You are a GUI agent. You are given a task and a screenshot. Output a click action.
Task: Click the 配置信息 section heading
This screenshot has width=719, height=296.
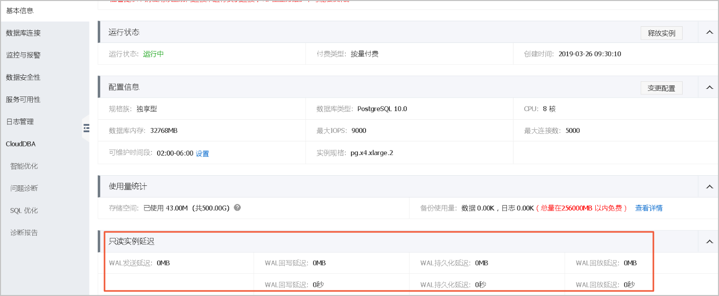click(124, 87)
